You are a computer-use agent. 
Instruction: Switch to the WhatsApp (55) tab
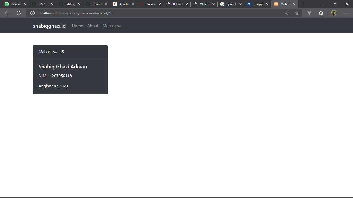(x=14, y=4)
